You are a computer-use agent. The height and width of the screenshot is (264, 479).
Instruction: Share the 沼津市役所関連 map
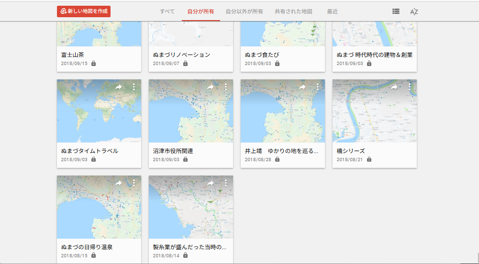[211, 87]
